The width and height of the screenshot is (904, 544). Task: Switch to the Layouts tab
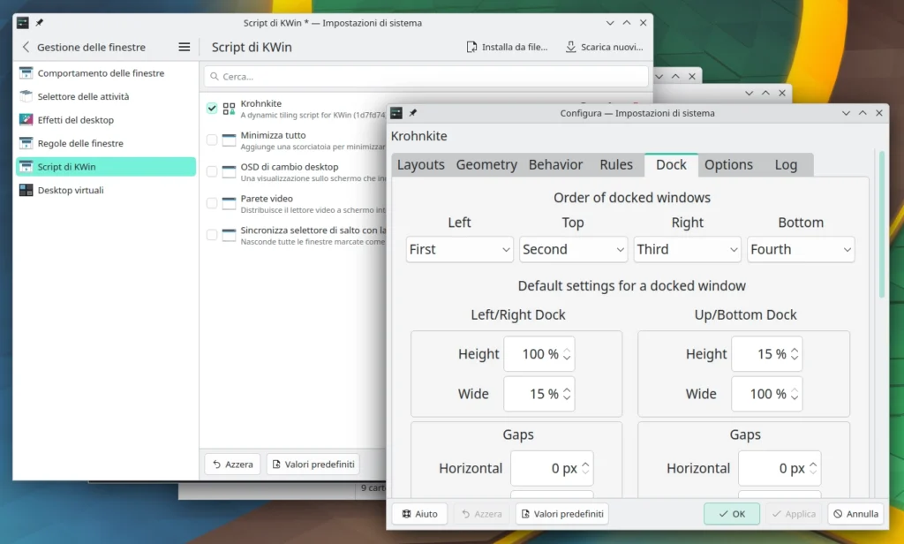(x=421, y=165)
